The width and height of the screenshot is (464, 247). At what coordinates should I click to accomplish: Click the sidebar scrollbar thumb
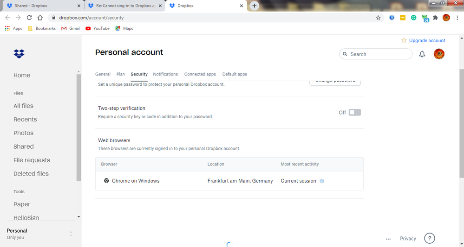[78, 127]
